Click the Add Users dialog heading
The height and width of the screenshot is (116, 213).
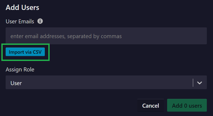pos(23,8)
